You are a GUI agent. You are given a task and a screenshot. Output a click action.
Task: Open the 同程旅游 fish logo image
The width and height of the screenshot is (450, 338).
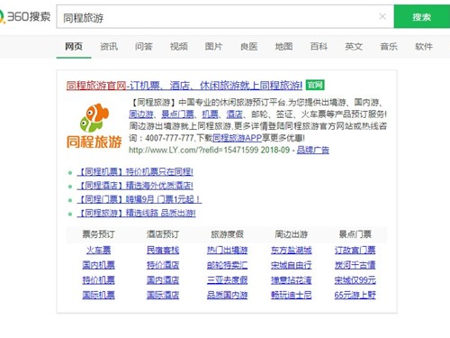pos(94,126)
